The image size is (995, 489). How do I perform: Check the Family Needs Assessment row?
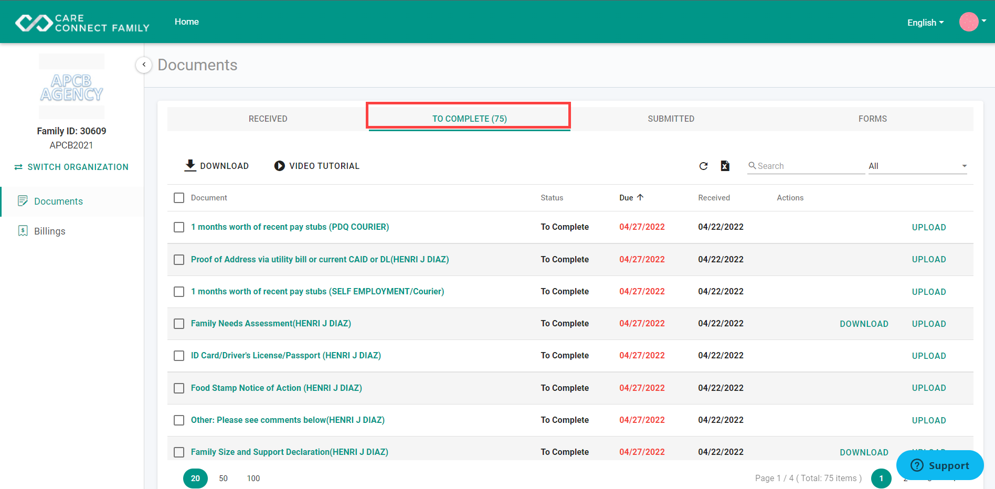tap(179, 324)
